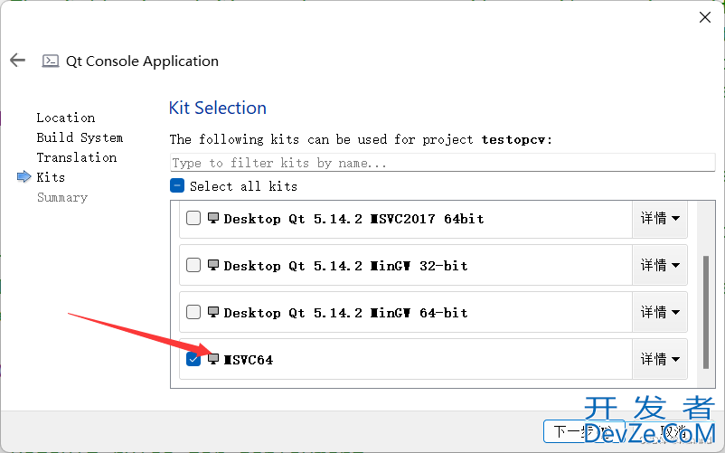Close the wizard dialog with X
Viewport: 725px width, 453px height.
pos(704,17)
